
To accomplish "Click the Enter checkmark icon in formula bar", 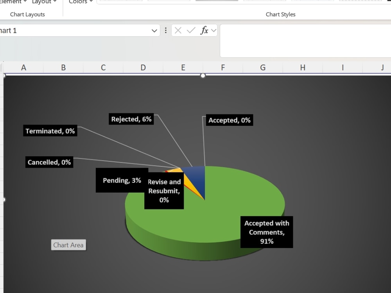I will tap(191, 30).
